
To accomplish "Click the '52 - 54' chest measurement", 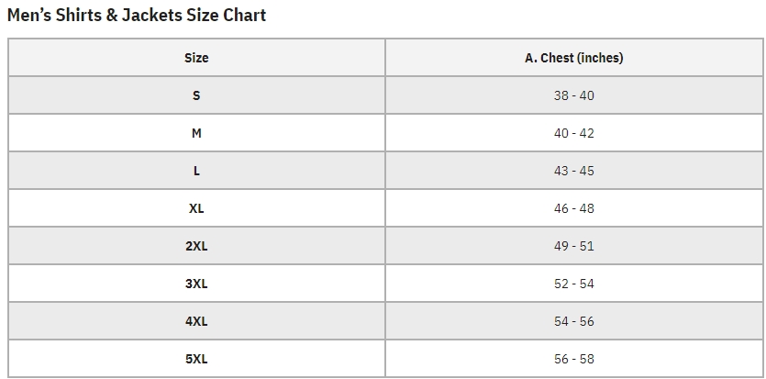I will point(573,284).
